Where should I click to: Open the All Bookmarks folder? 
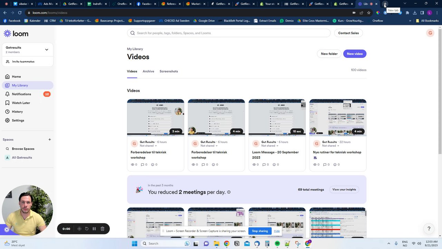pos(427,21)
